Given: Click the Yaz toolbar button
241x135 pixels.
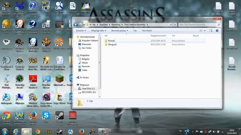Looking at the screenshot, I should 135,31.
